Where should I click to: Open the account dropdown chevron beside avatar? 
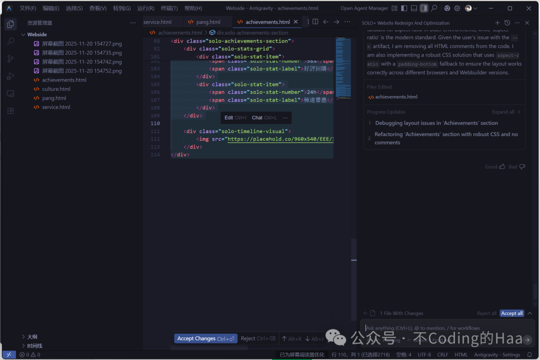475,8
